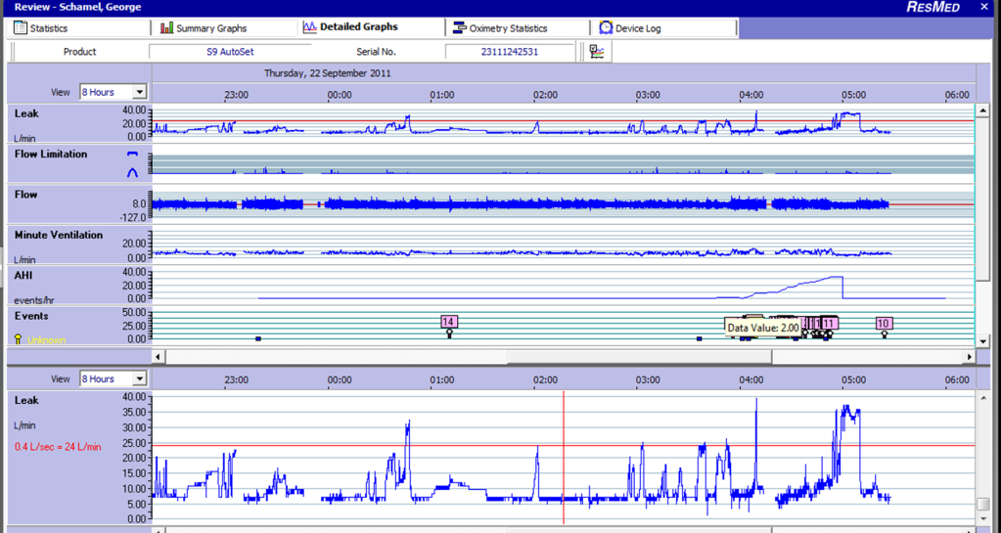This screenshot has height=533, width=1001.
Task: Click the Serial No. field 23111242531
Action: [x=510, y=52]
